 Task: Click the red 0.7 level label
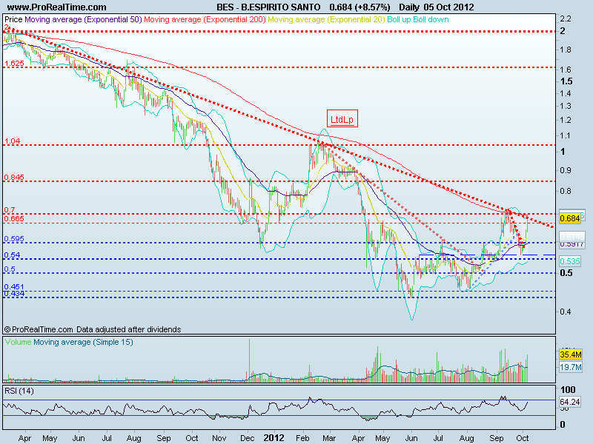point(10,210)
